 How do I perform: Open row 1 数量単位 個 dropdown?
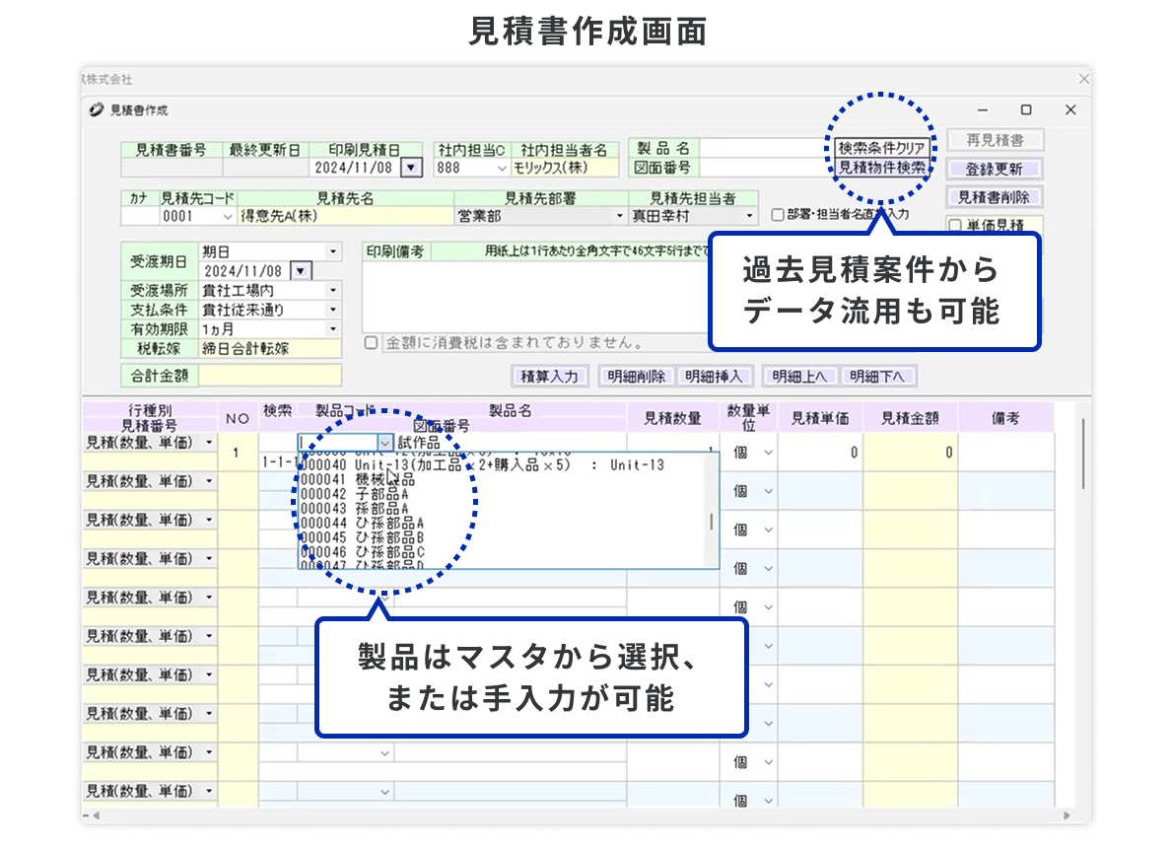tap(768, 453)
